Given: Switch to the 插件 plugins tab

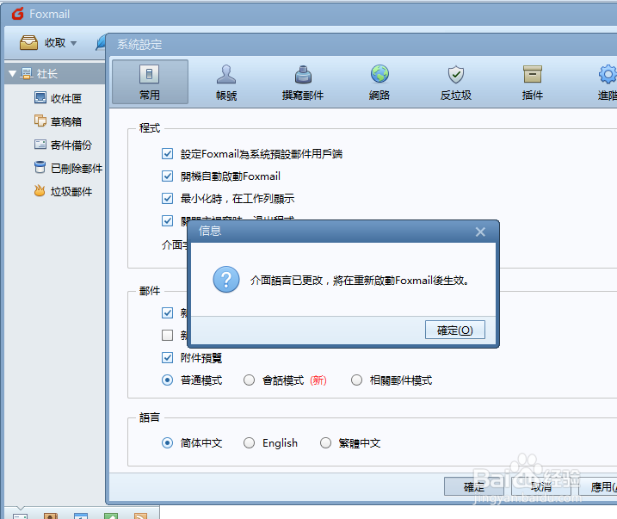Looking at the screenshot, I should tap(533, 82).
